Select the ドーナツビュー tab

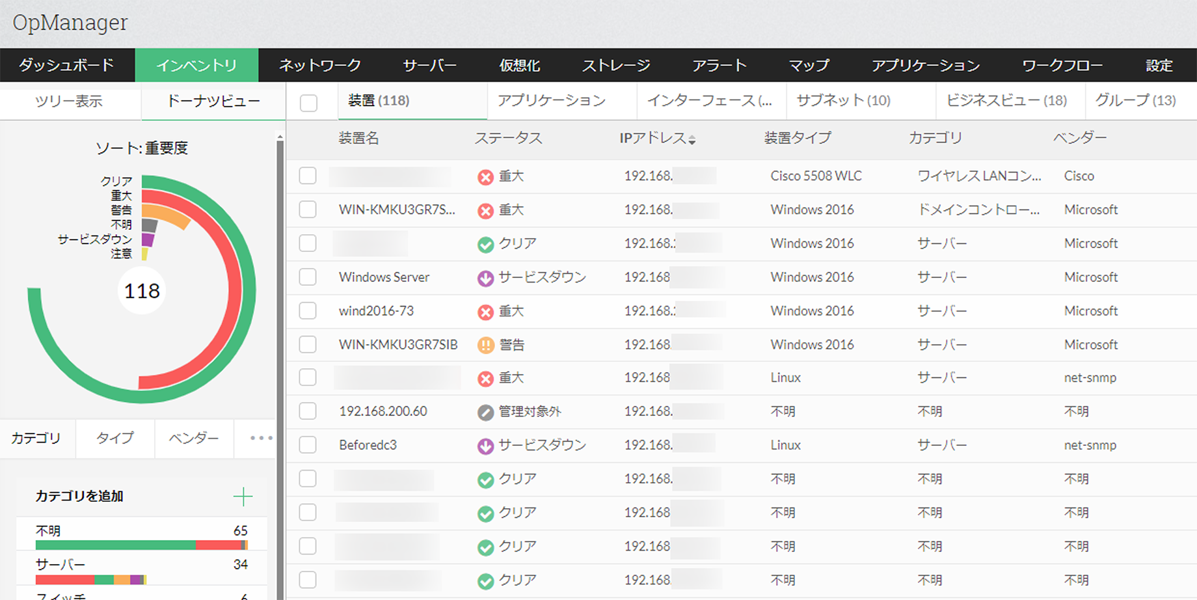click(213, 101)
